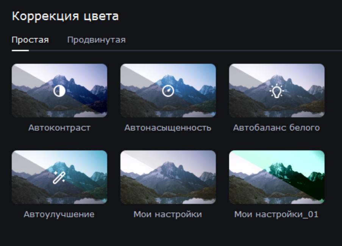The width and height of the screenshot is (342, 246).
Task: Click the half-circle contrast icon
Action: [59, 91]
